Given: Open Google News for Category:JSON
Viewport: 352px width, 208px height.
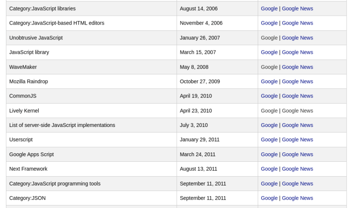Looking at the screenshot, I should tap(297, 198).
